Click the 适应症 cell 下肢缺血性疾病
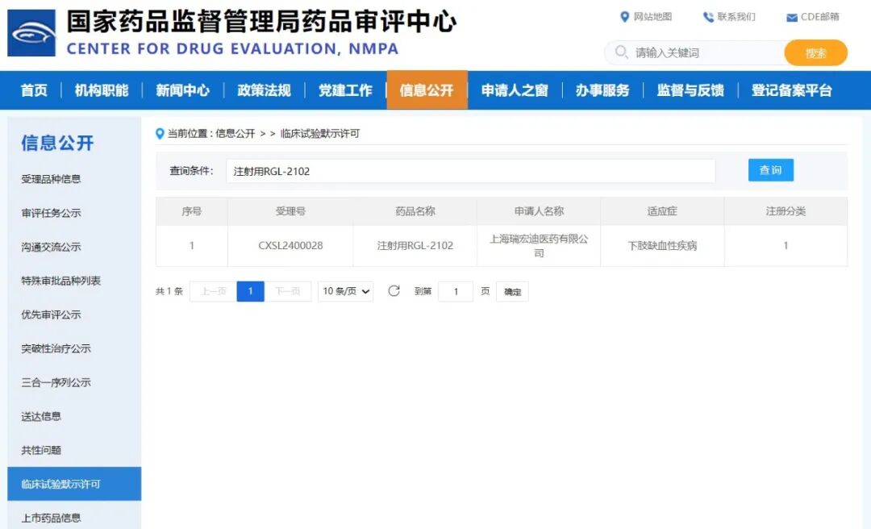Image resolution: width=871 pixels, height=529 pixels. coord(662,246)
